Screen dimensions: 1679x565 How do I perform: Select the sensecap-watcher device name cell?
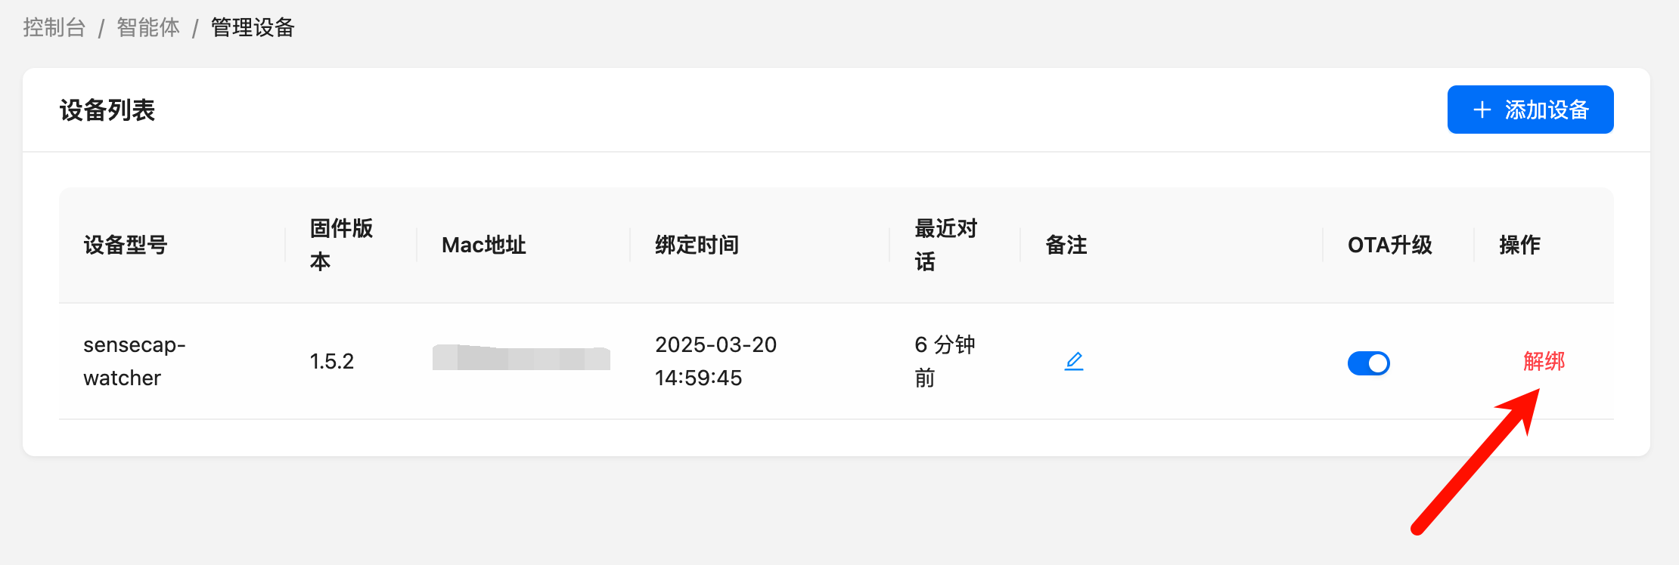pos(135,361)
